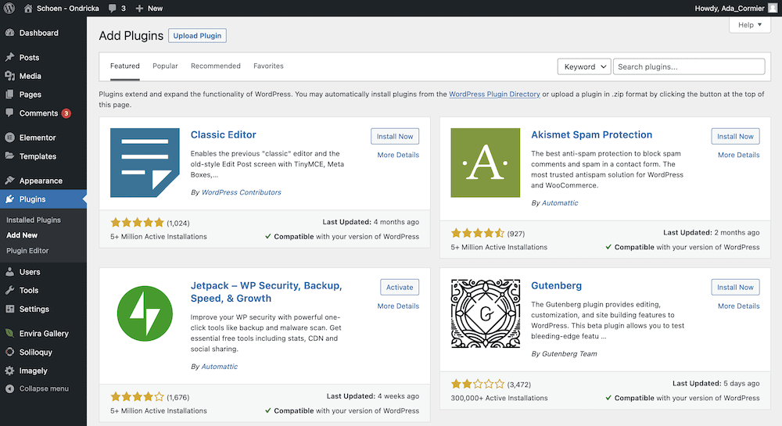The image size is (782, 426).
Task: Install the Akismet Spam Protection plugin
Action: 735,137
